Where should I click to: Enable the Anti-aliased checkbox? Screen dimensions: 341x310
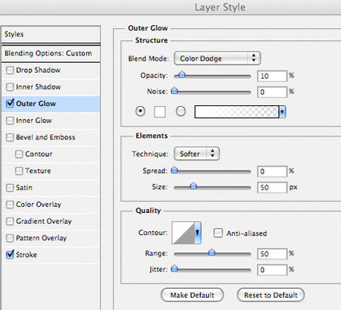pos(218,233)
